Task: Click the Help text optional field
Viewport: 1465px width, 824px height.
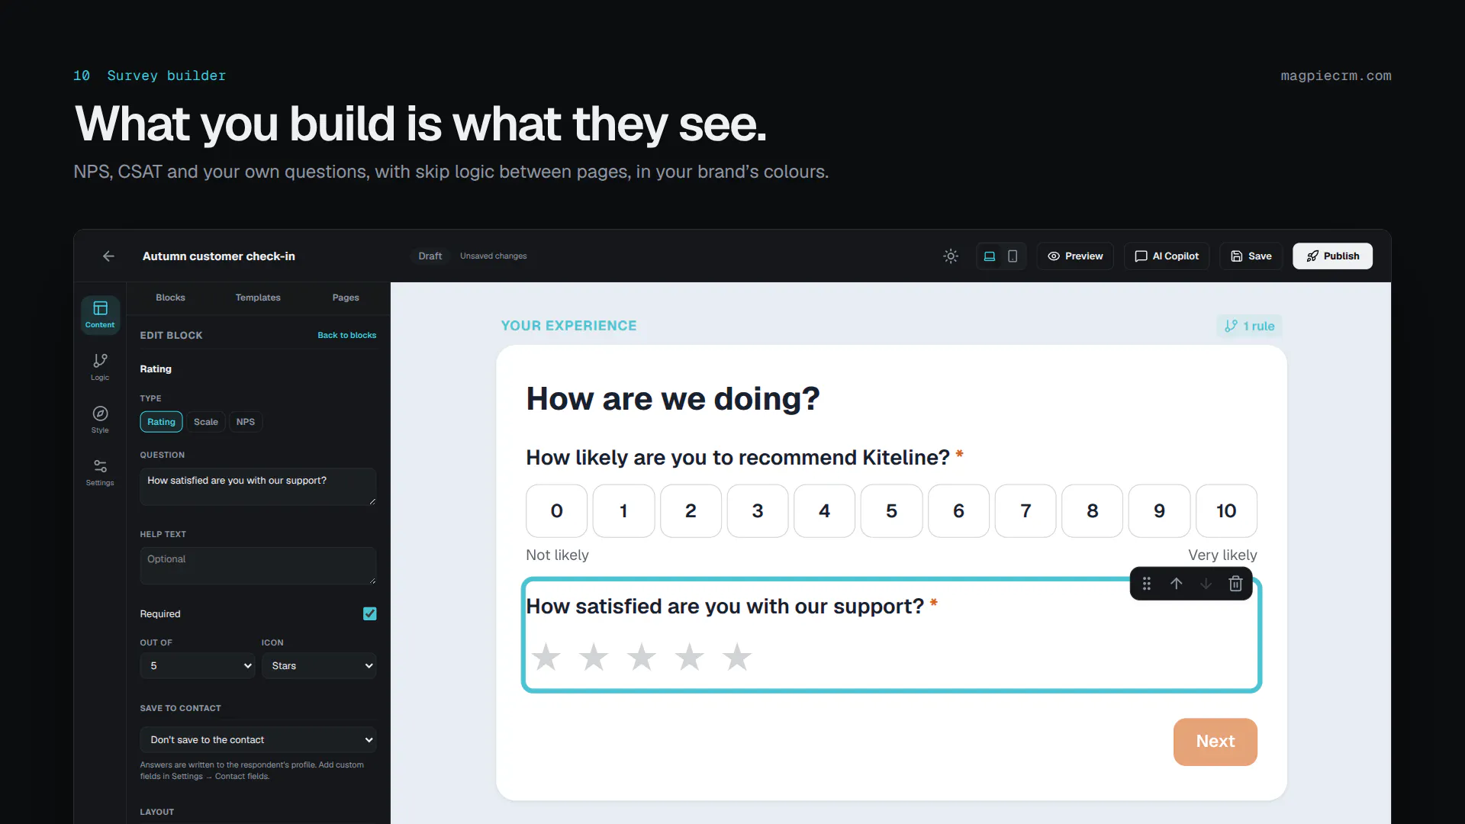Action: point(258,565)
